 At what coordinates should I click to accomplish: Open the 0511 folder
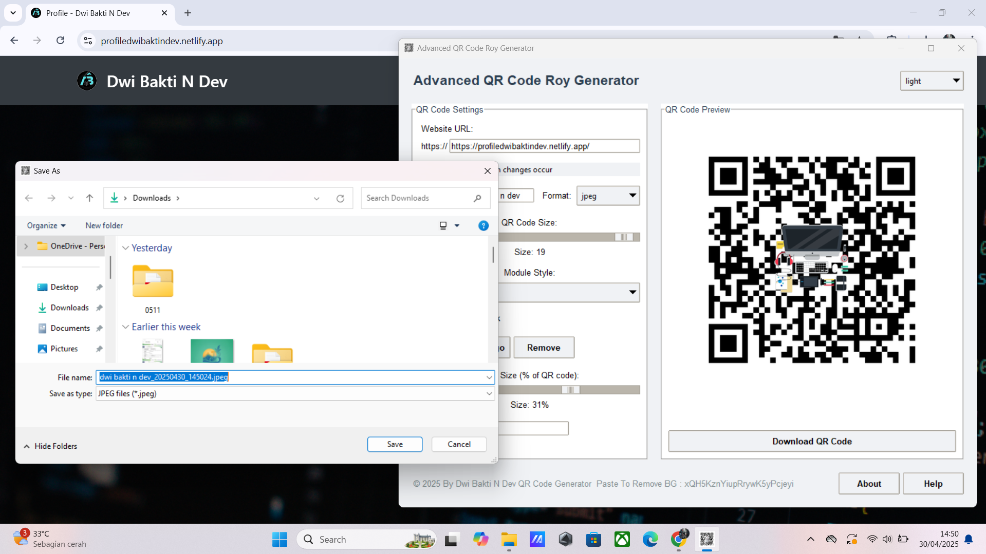153,289
